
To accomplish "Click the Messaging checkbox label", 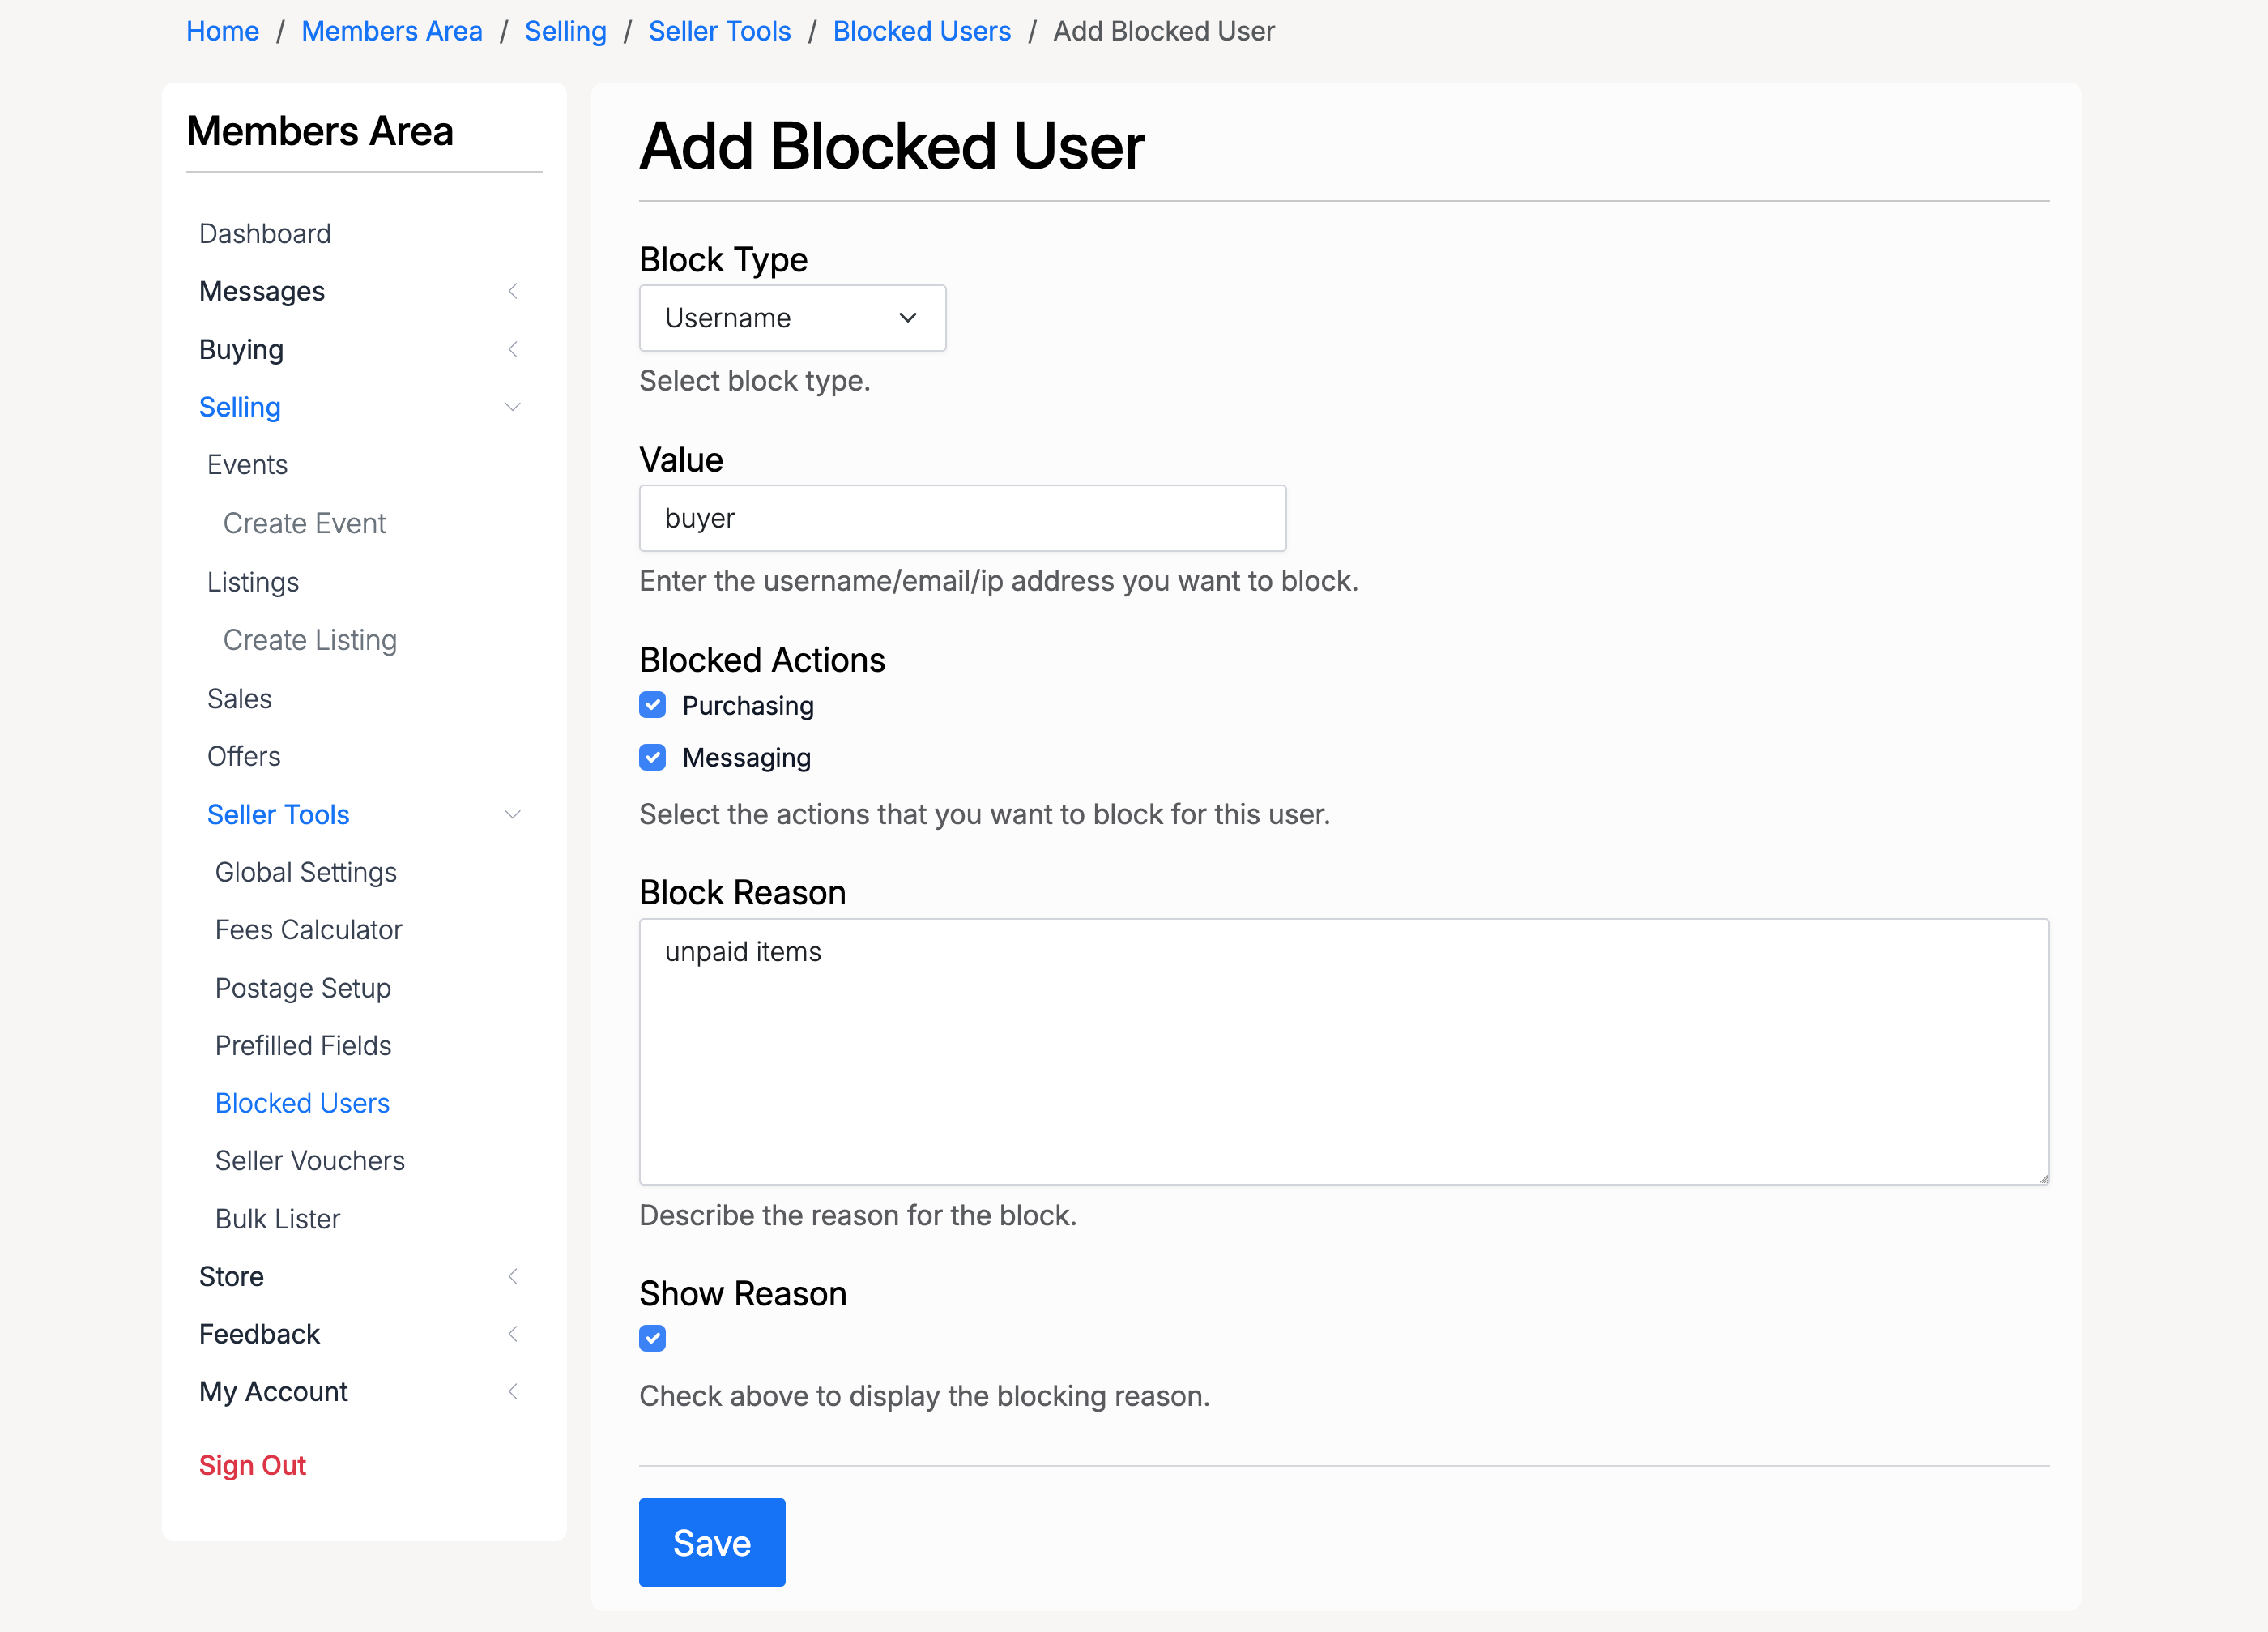I will (747, 758).
